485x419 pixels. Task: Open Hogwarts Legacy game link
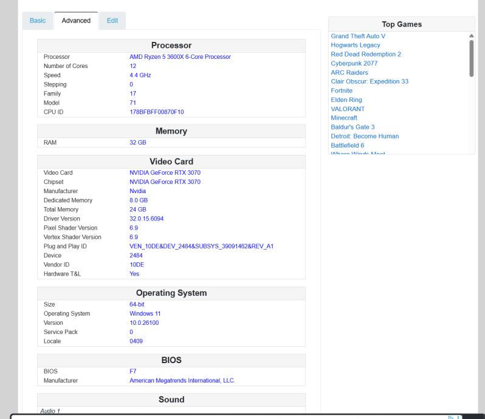pos(356,45)
